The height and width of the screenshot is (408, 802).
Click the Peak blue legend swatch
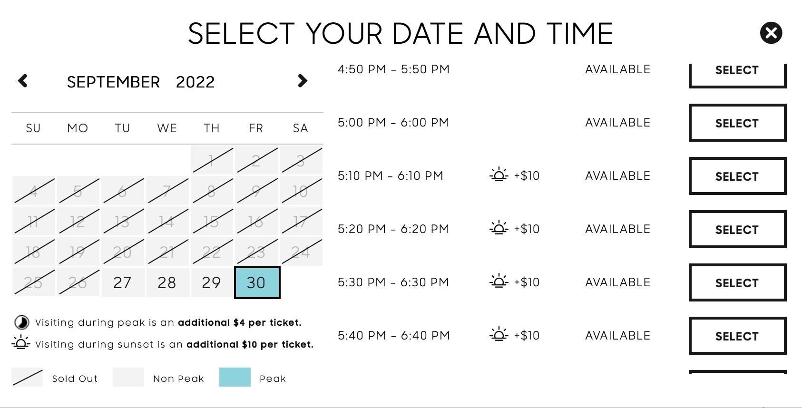tap(235, 377)
